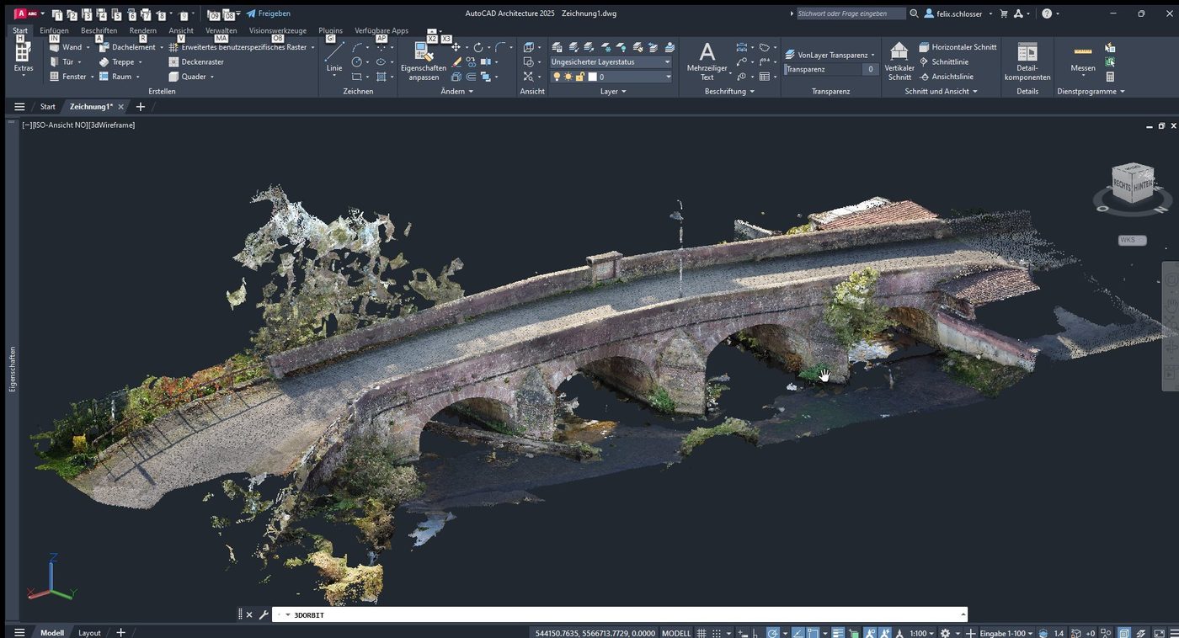Open the Eigenschaften side palette
The width and height of the screenshot is (1179, 638).
tap(13, 369)
